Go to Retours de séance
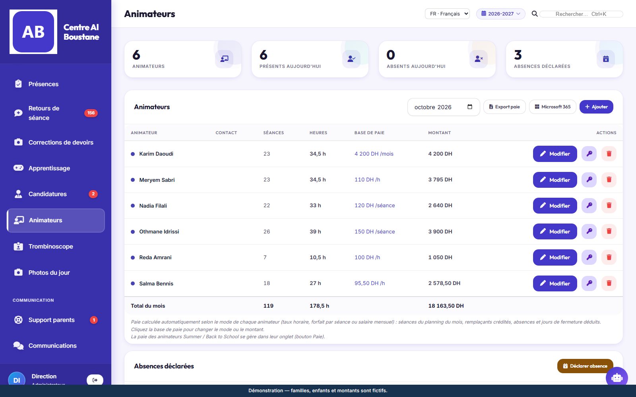This screenshot has height=397, width=636. click(x=56, y=113)
